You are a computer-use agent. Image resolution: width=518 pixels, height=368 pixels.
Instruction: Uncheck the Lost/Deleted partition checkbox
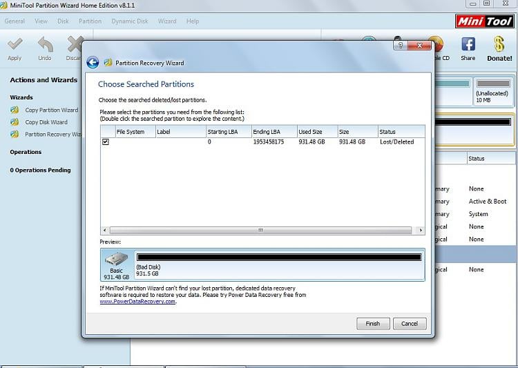106,142
